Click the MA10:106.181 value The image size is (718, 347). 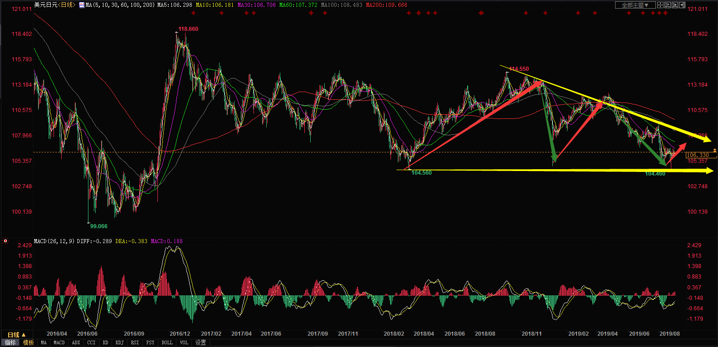click(x=215, y=5)
